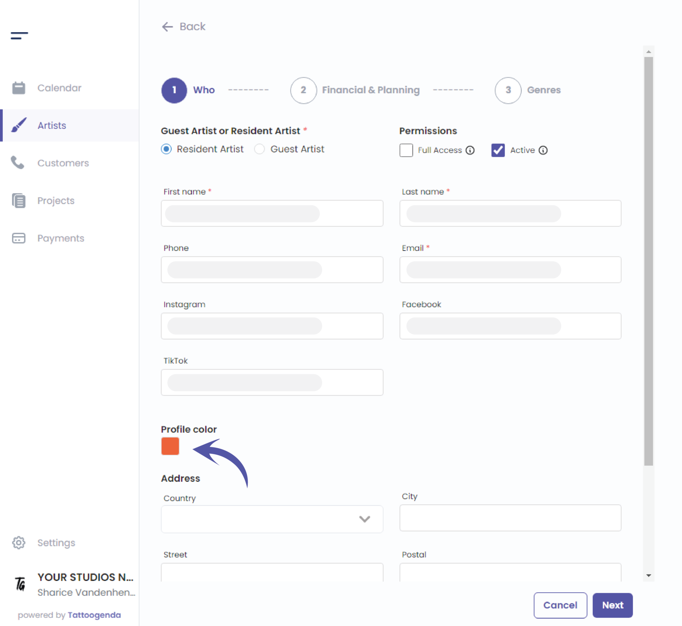Click the Calendar icon in sidebar
The height and width of the screenshot is (626, 682).
pos(19,88)
